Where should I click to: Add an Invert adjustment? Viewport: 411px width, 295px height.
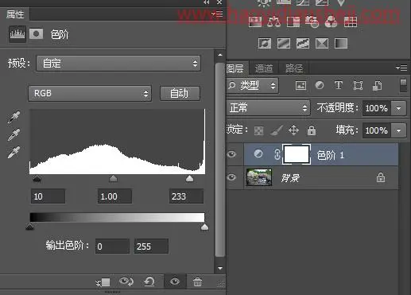[x=265, y=43]
